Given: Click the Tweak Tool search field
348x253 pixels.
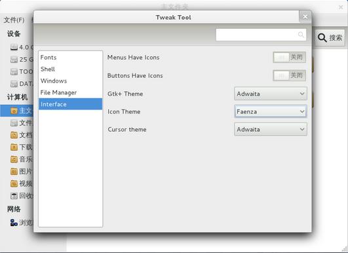Looking at the screenshot, I should tap(261, 35).
